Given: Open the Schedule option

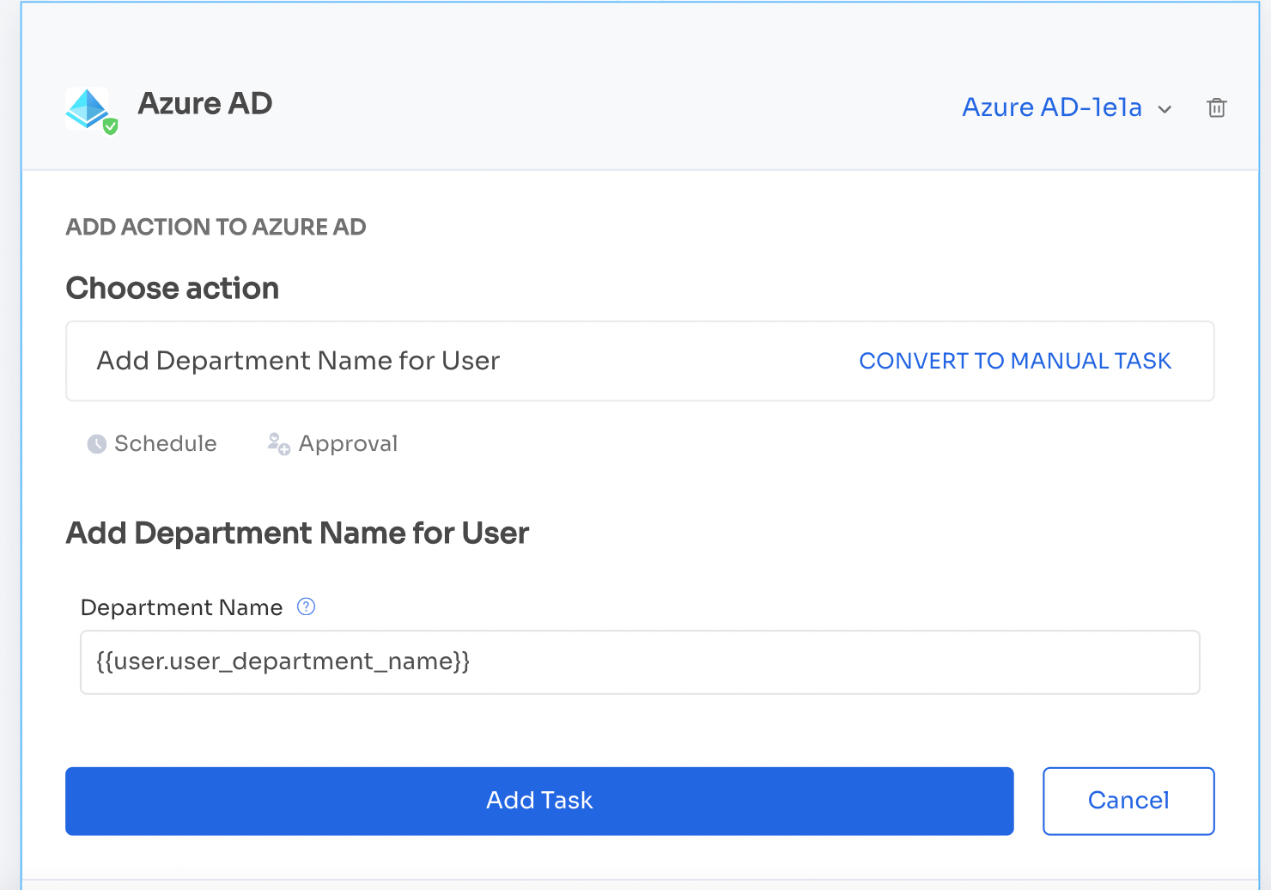Looking at the screenshot, I should (x=152, y=443).
